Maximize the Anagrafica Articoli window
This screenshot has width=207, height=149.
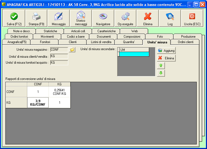pos(196,5)
